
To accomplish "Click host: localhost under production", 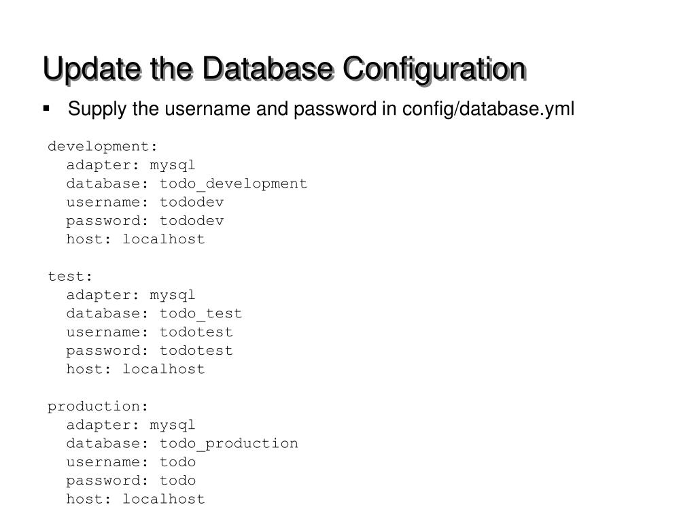I will [x=135, y=499].
